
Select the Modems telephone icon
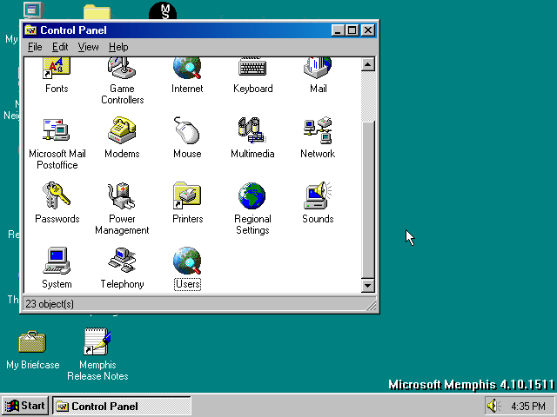click(122, 130)
